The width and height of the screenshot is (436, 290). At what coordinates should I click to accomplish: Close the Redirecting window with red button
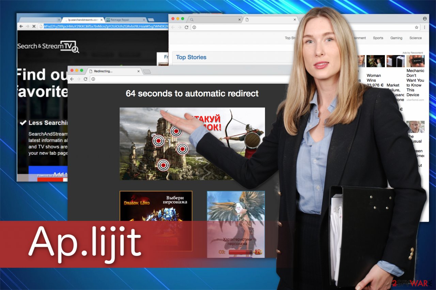(x=72, y=70)
